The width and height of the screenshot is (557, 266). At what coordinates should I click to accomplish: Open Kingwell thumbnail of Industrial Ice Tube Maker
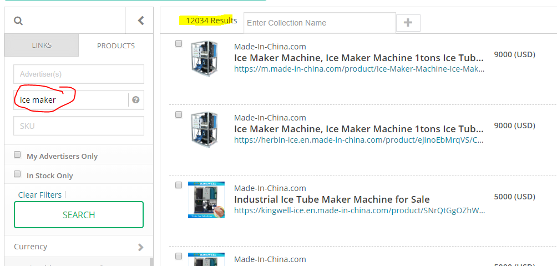tap(206, 200)
